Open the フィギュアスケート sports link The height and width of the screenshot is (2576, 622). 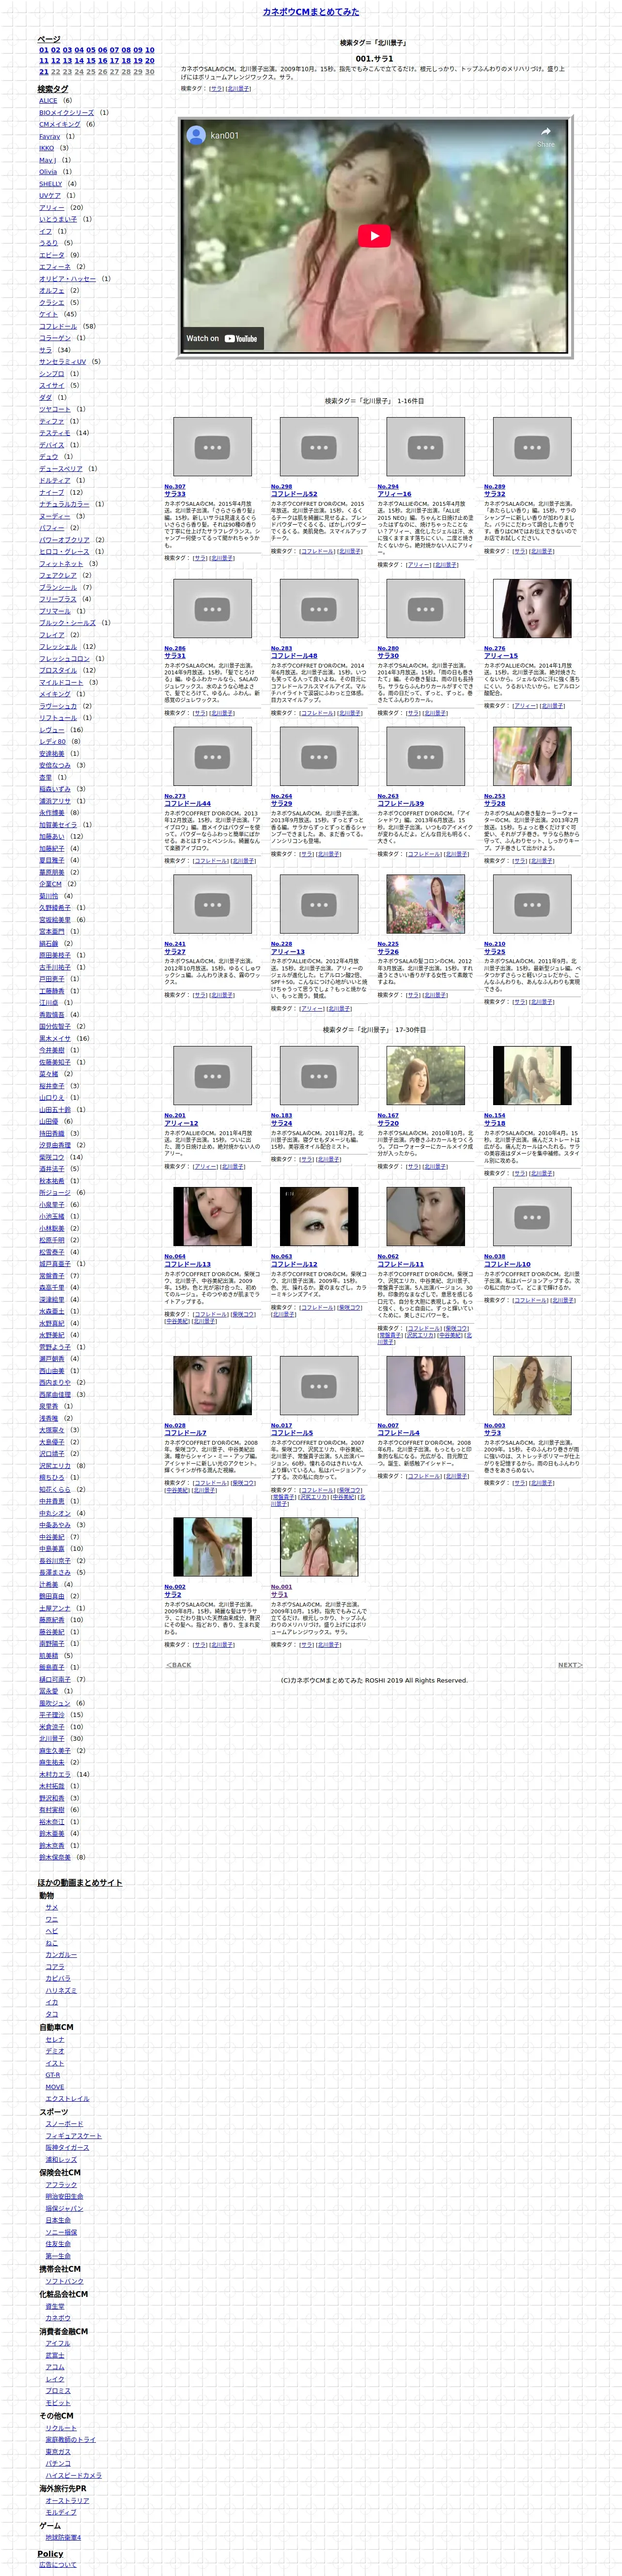point(74,2136)
